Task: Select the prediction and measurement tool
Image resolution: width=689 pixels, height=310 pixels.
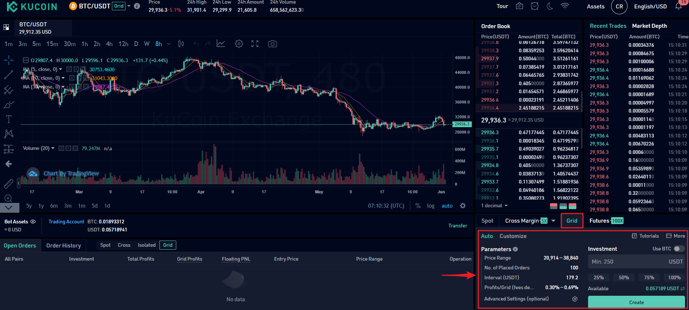Action: [8, 149]
